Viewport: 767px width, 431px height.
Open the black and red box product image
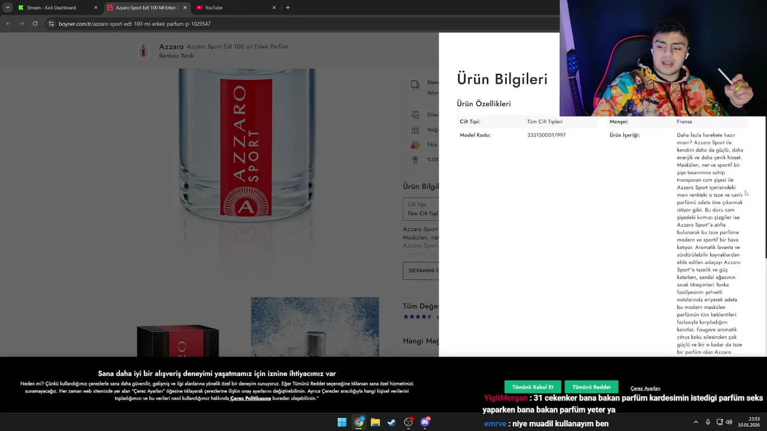[177, 341]
